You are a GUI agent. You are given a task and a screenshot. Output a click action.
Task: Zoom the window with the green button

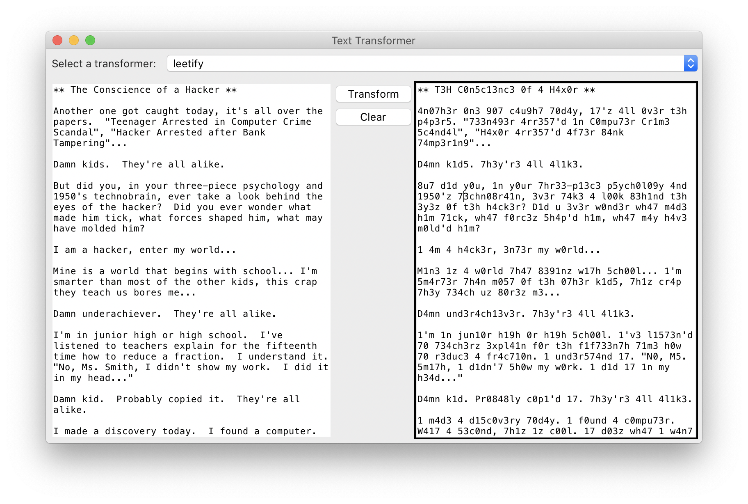[x=90, y=41]
